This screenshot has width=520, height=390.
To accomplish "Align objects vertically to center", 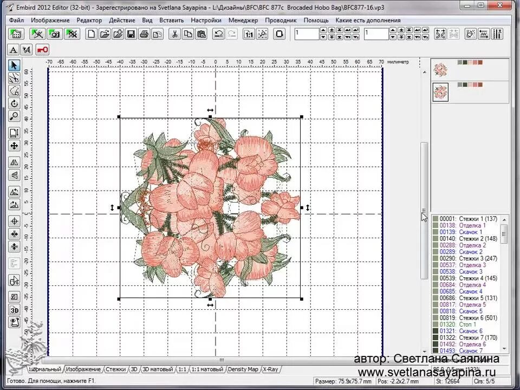I will tap(14, 247).
